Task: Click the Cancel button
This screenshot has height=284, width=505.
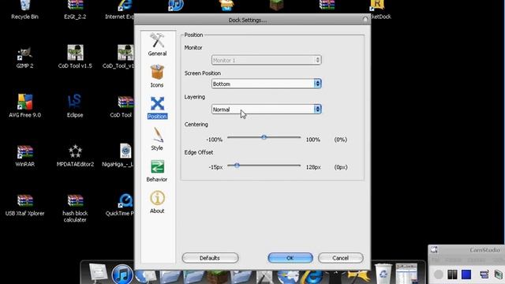Action: point(340,258)
